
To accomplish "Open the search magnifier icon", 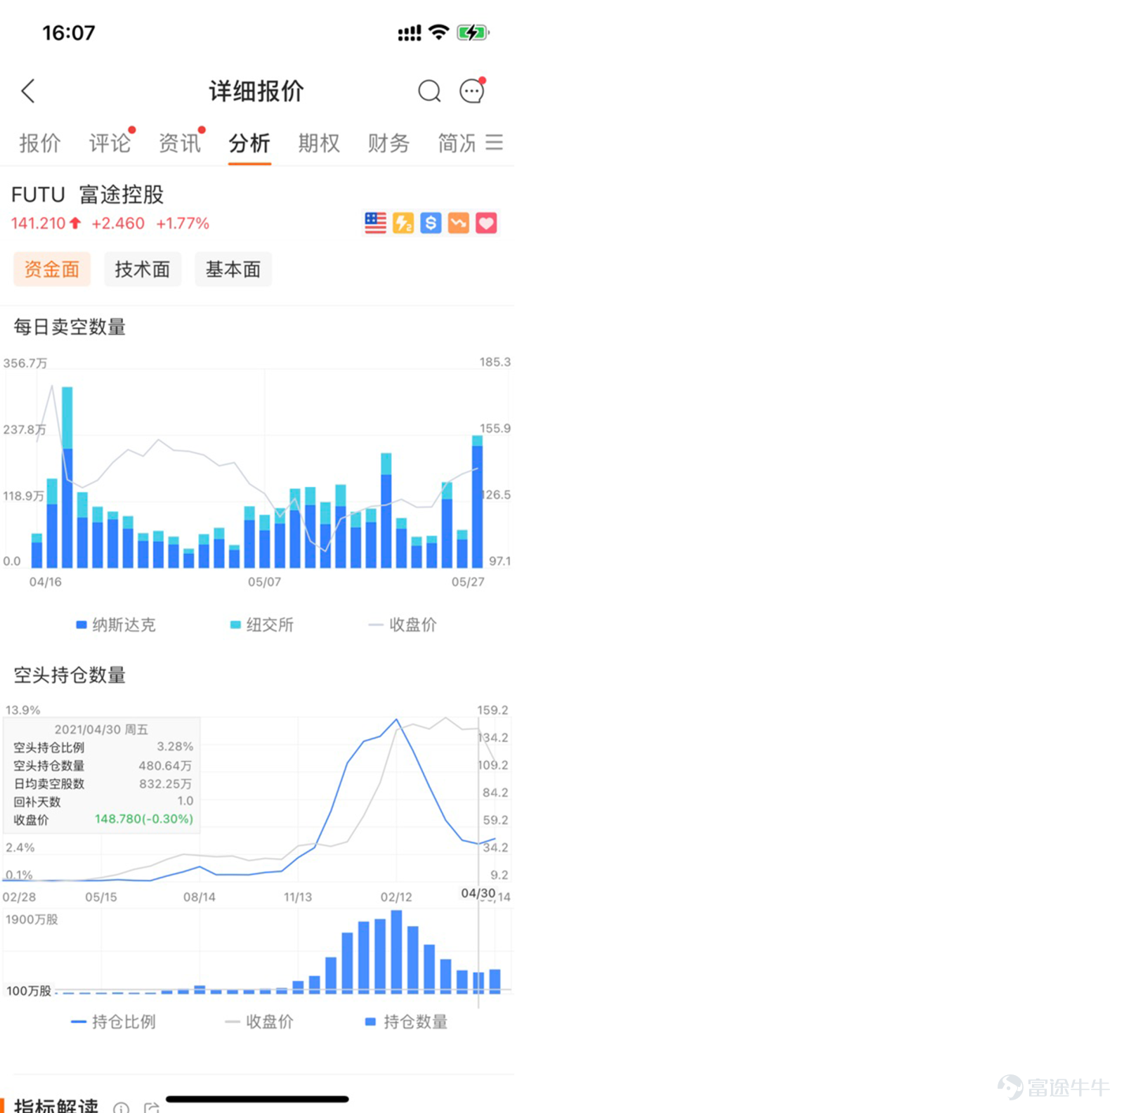I will (429, 91).
